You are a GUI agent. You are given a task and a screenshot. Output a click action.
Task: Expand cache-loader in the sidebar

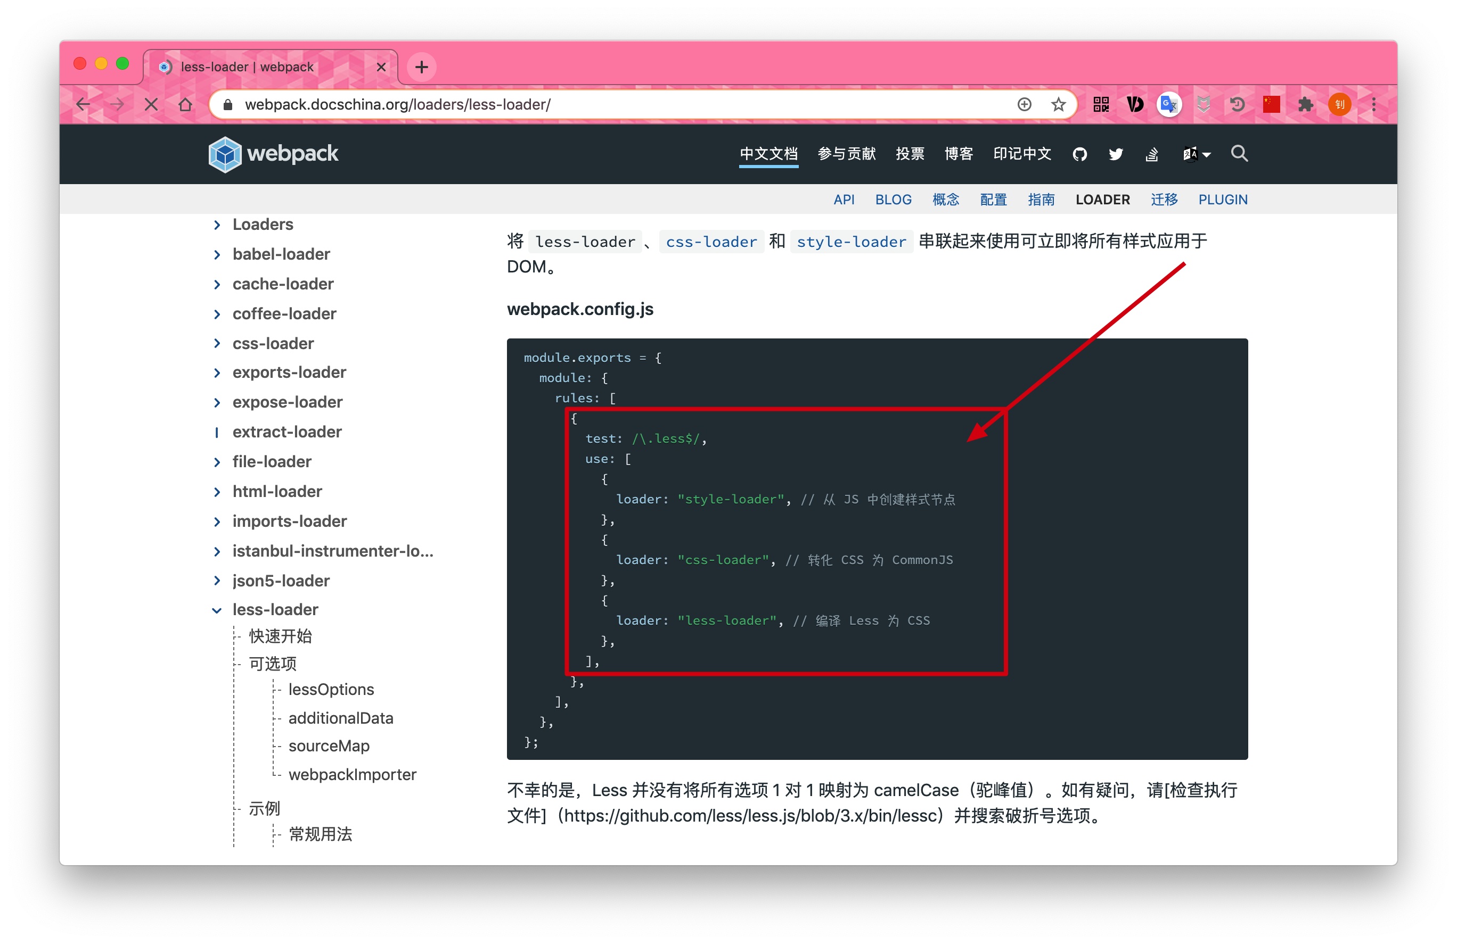(x=217, y=285)
